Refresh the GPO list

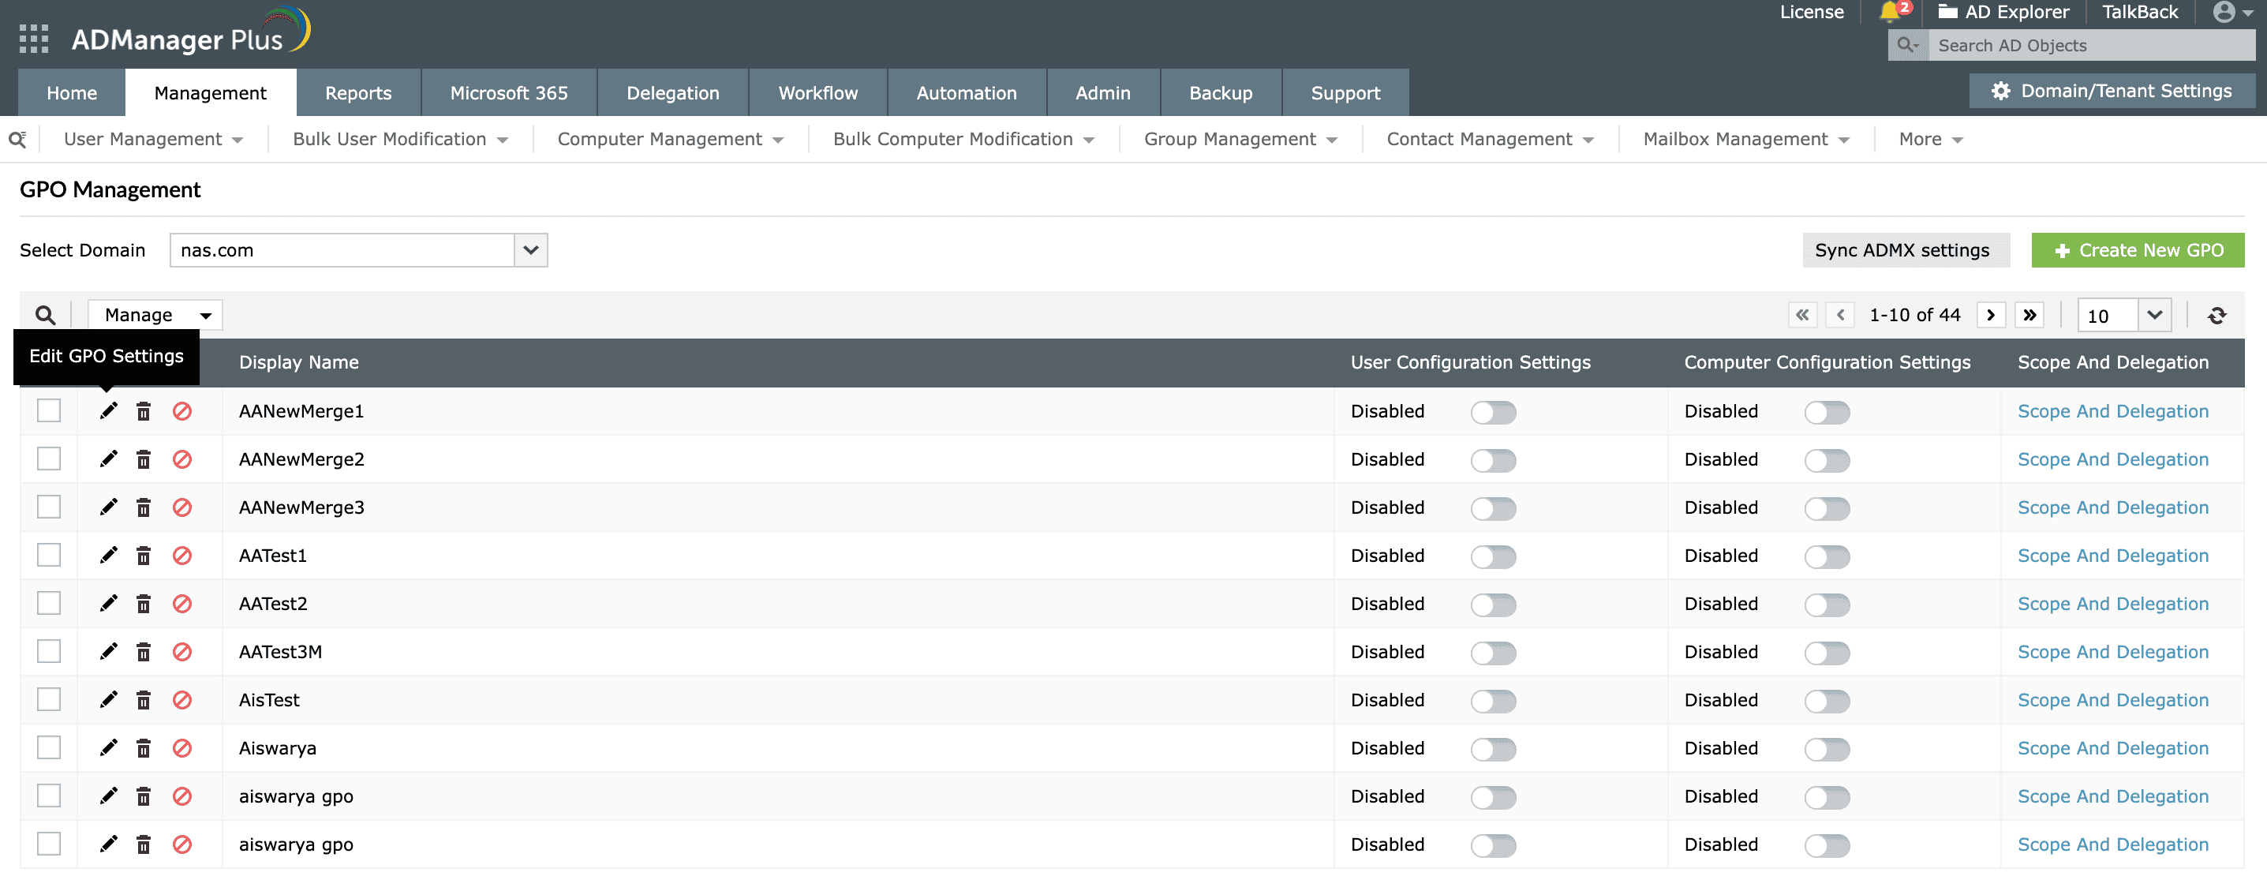coord(2218,314)
